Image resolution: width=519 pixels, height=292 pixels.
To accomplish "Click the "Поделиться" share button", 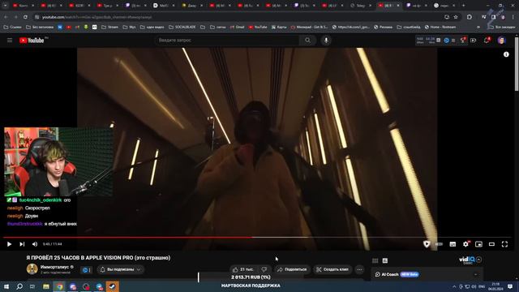I will tap(292, 269).
